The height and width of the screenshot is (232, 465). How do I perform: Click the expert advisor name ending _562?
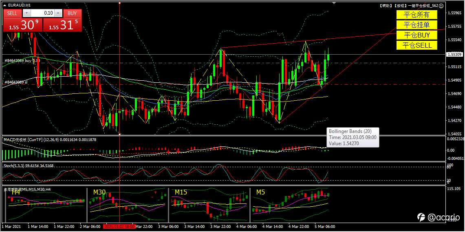coord(408,5)
